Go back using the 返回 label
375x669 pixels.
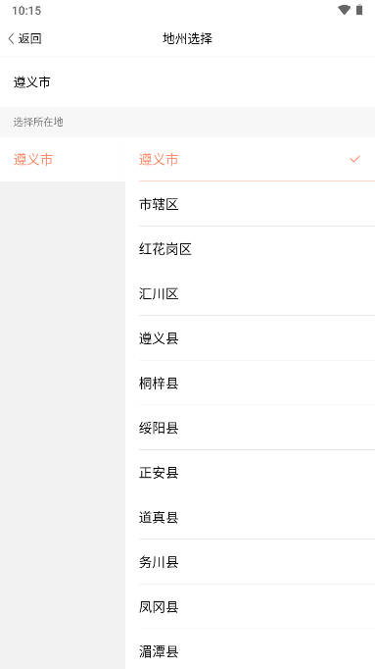click(x=29, y=39)
